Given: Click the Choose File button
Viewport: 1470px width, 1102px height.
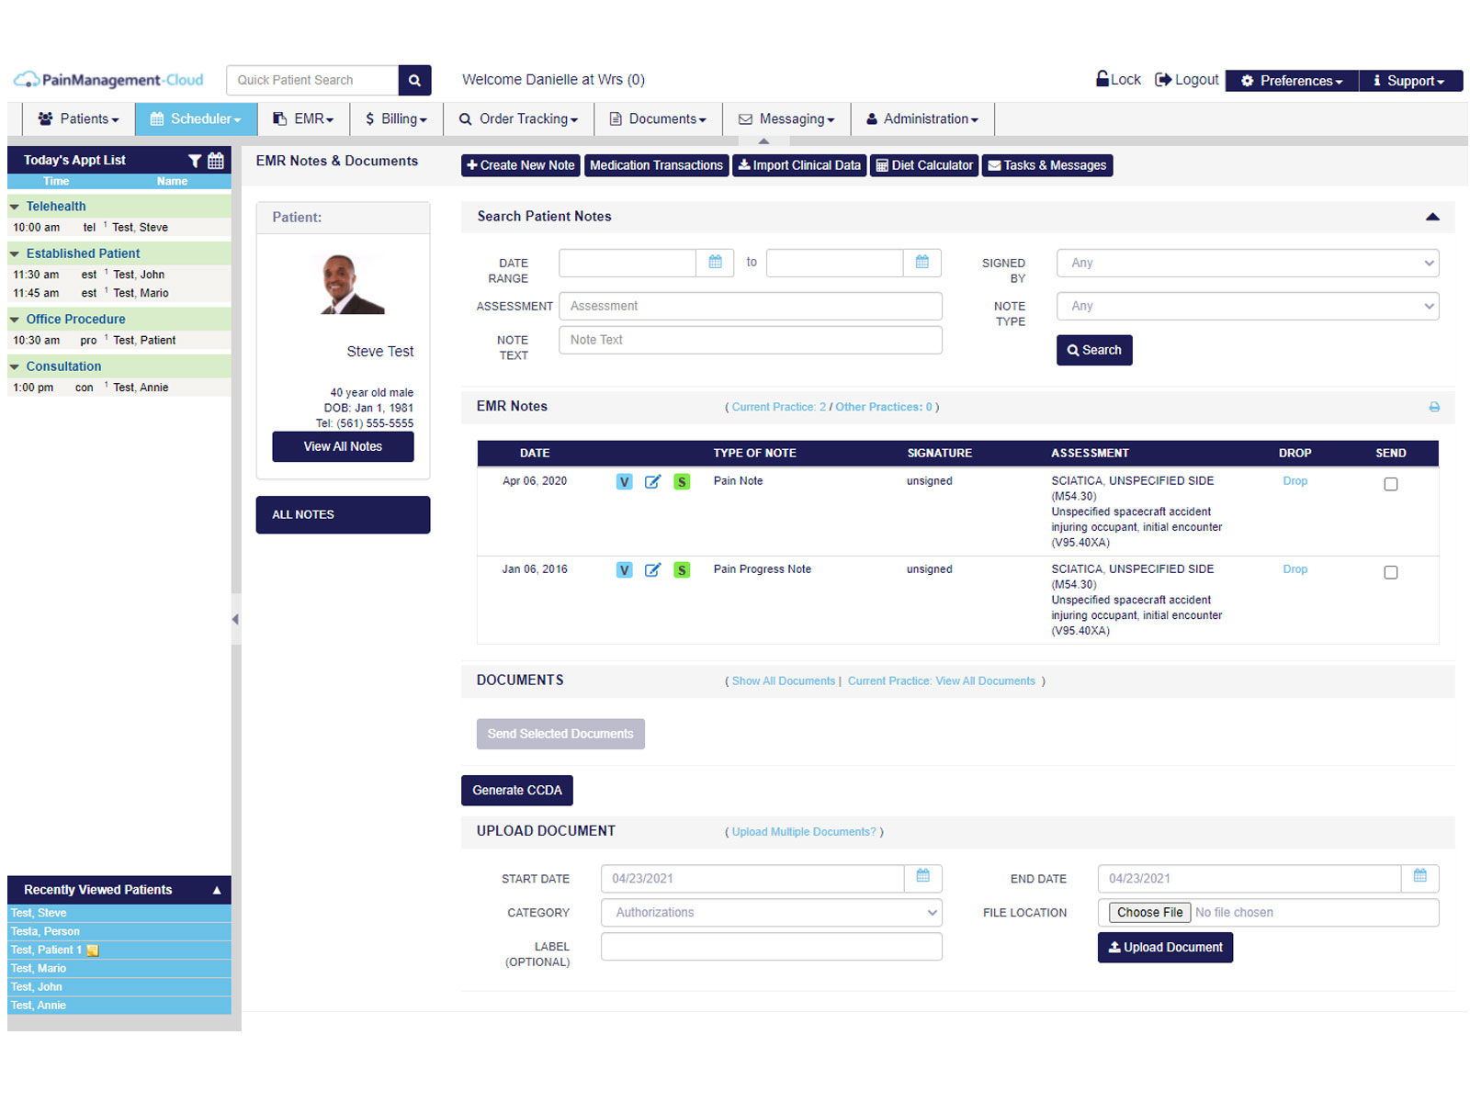Looking at the screenshot, I should (x=1150, y=912).
